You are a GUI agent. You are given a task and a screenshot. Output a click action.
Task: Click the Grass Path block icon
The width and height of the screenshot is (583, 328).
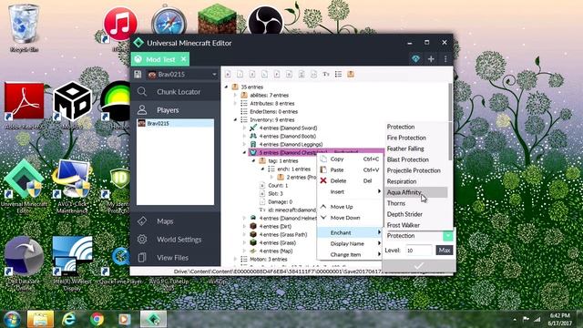(x=253, y=234)
